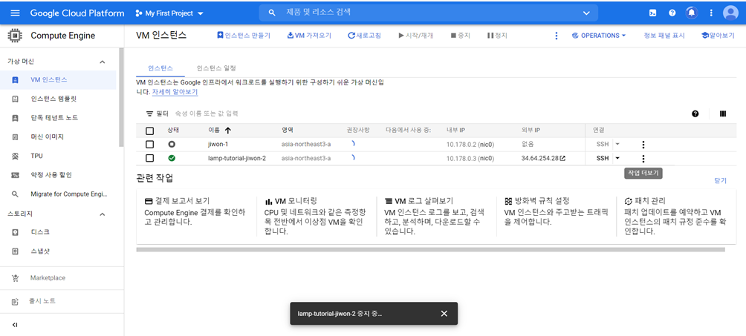Toggle the select-all instances checkbox
The width and height of the screenshot is (746, 336).
[x=150, y=131]
